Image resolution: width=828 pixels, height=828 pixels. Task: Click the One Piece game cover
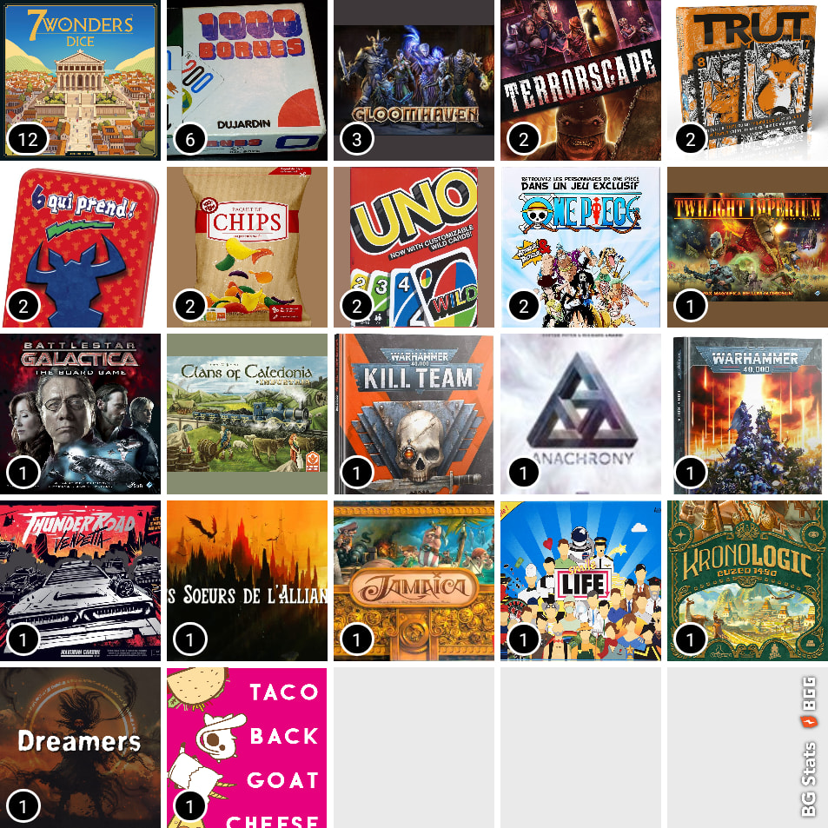(581, 247)
